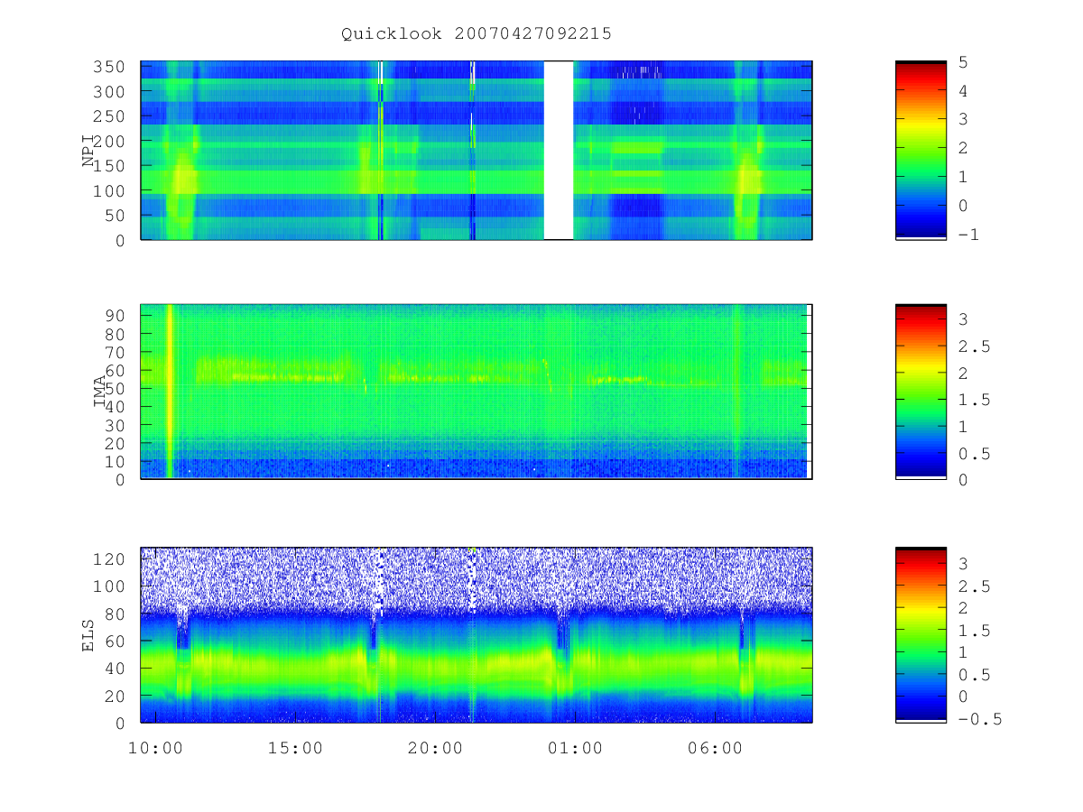Select the ELS y-axis label
The width and height of the screenshot is (1083, 812).
pos(89,635)
